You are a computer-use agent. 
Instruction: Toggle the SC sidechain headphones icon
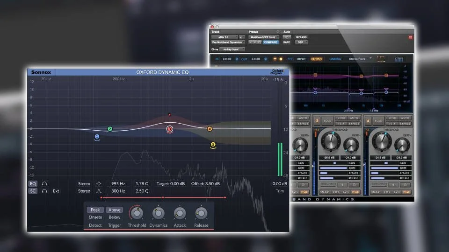click(x=44, y=191)
